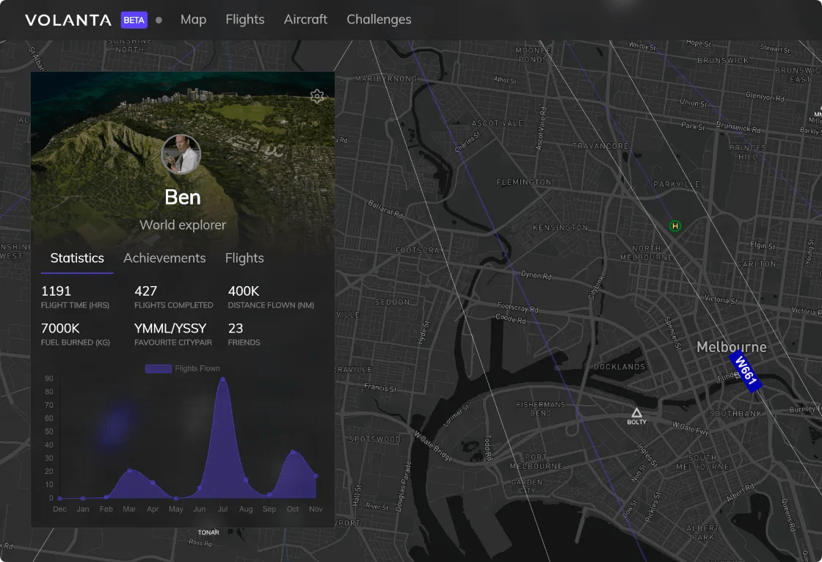Click the October data point on chart
Viewport: 822px width, 562px height.
tap(293, 452)
